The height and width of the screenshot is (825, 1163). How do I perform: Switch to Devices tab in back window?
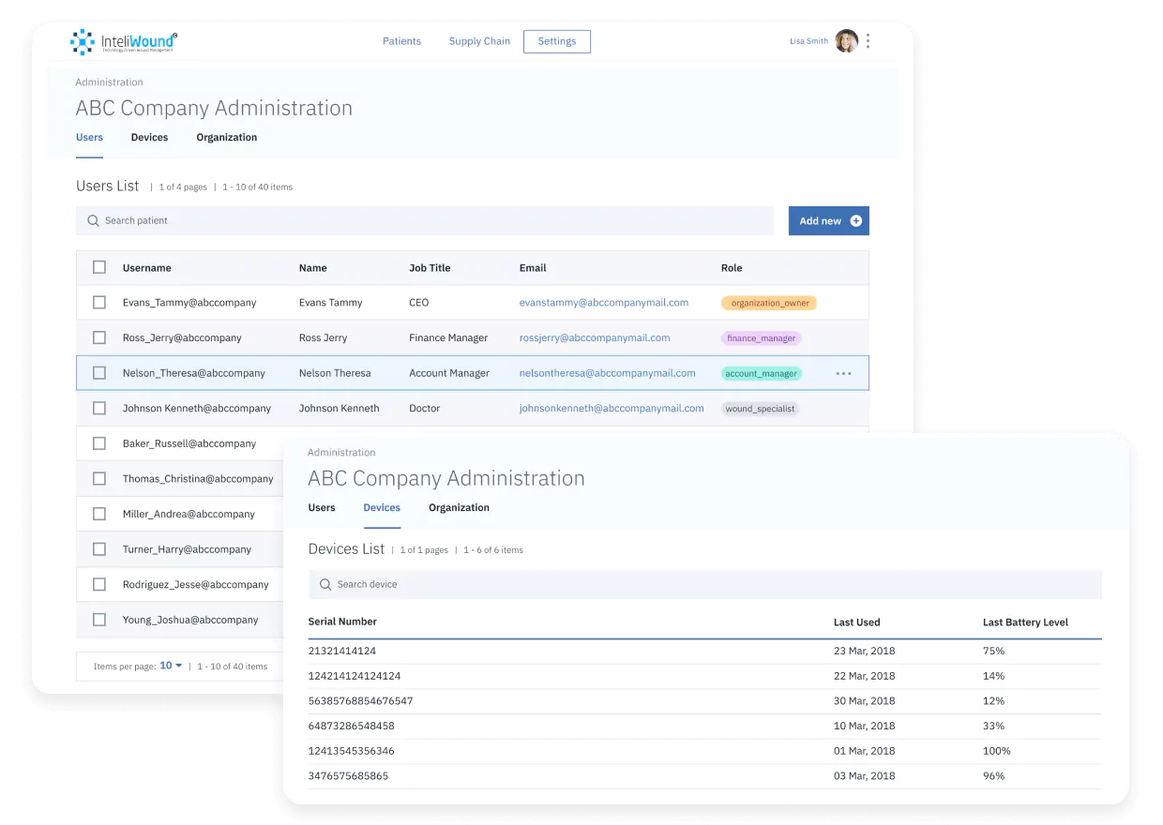tap(149, 138)
